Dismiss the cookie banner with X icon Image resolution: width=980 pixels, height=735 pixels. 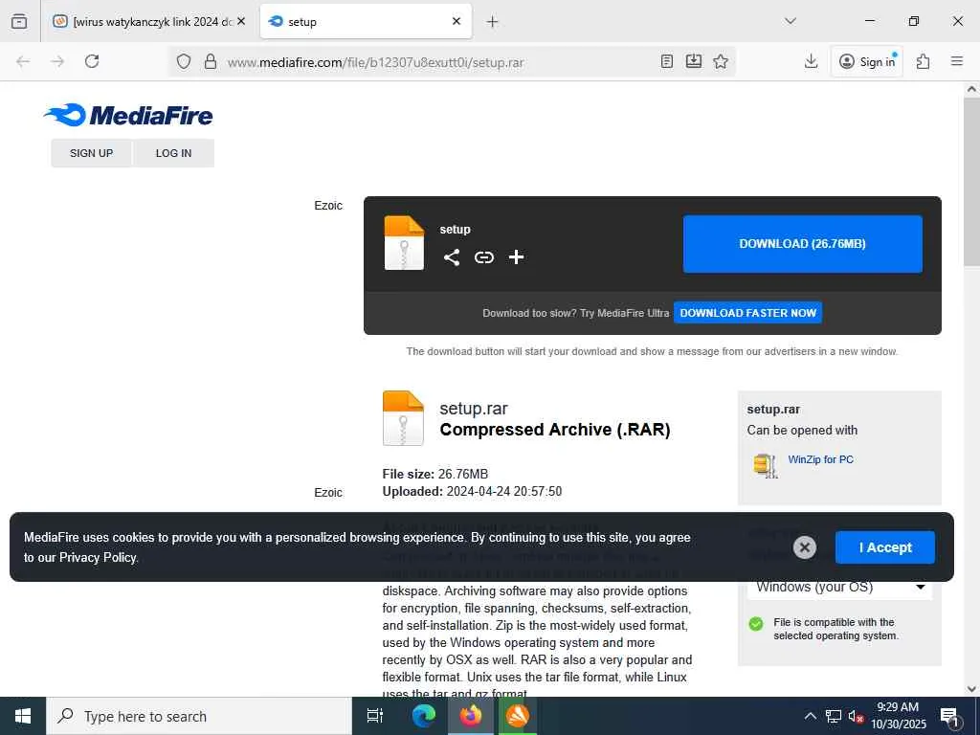click(x=804, y=547)
